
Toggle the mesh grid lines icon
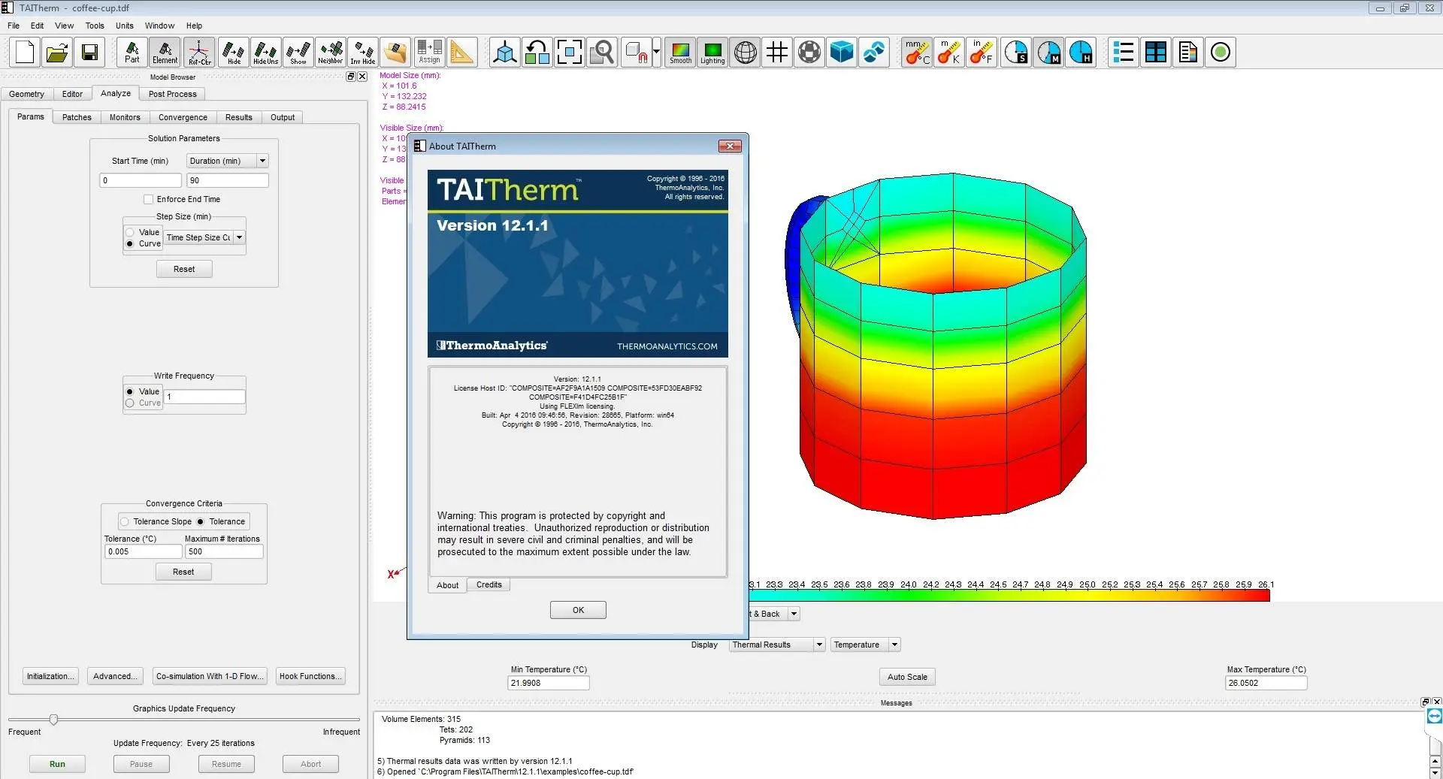pos(777,53)
